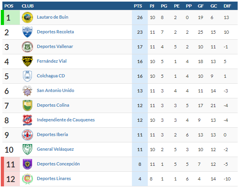Click the Deportes Vallenar round crest
238x188 pixels.
coord(27,47)
